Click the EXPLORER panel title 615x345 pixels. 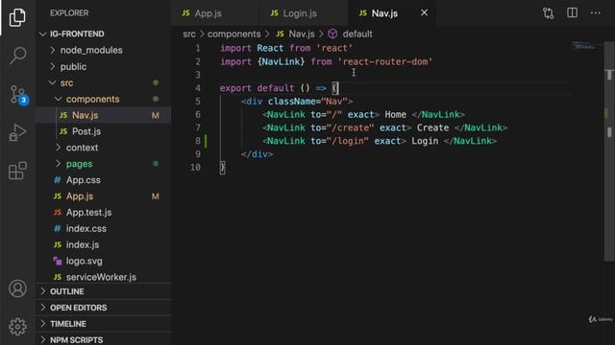pyautogui.click(x=69, y=13)
